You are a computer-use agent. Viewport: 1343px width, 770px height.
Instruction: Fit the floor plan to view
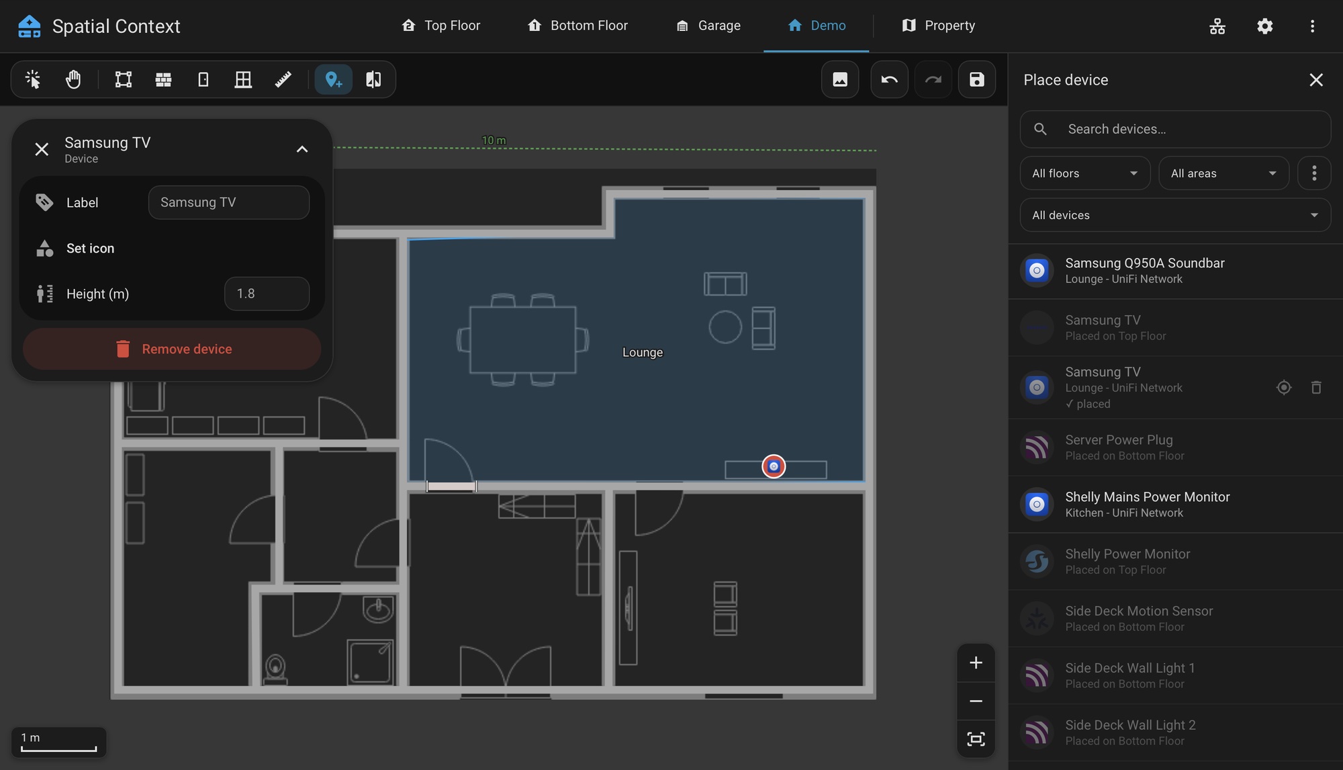[x=976, y=739]
